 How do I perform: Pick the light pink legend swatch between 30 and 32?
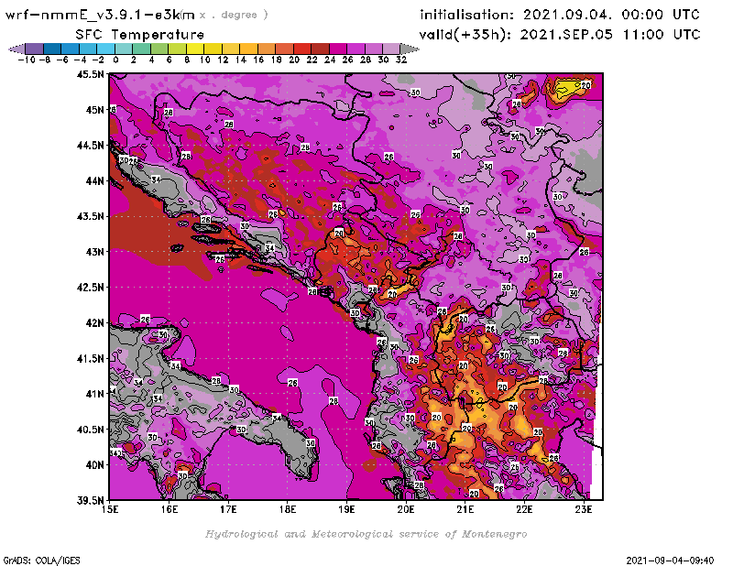391,49
